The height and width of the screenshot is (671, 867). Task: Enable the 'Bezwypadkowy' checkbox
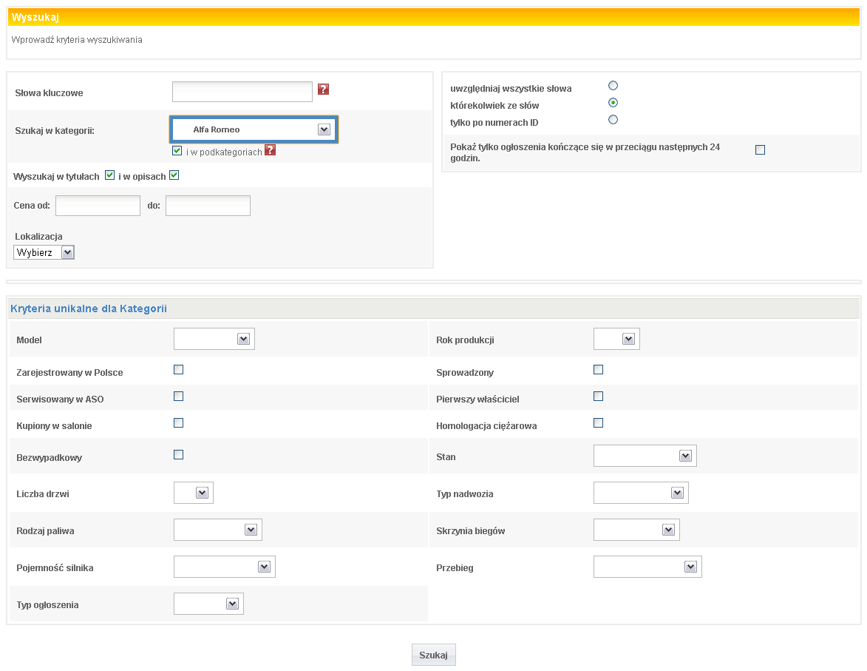coord(178,455)
